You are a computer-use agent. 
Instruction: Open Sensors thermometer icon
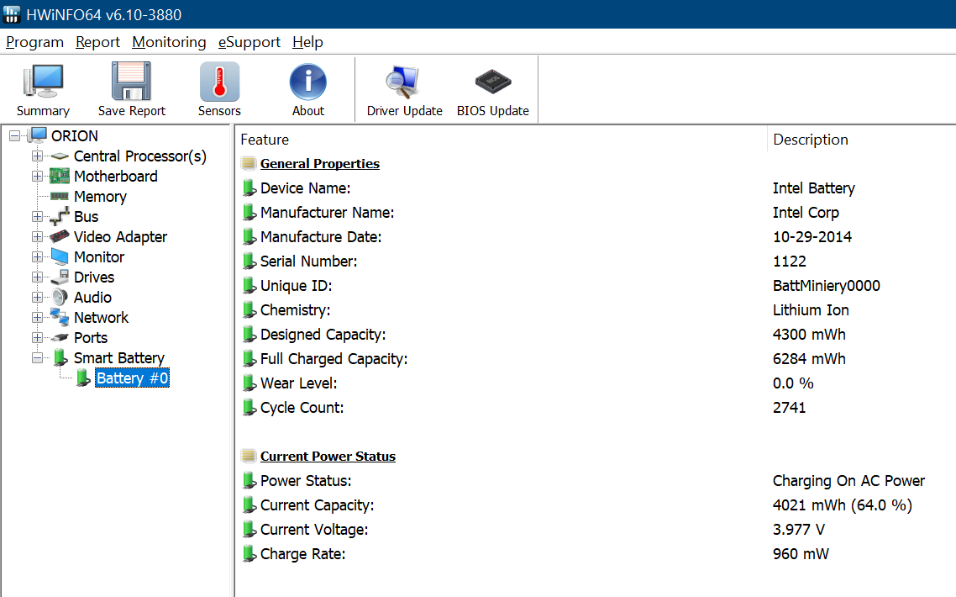pyautogui.click(x=219, y=82)
